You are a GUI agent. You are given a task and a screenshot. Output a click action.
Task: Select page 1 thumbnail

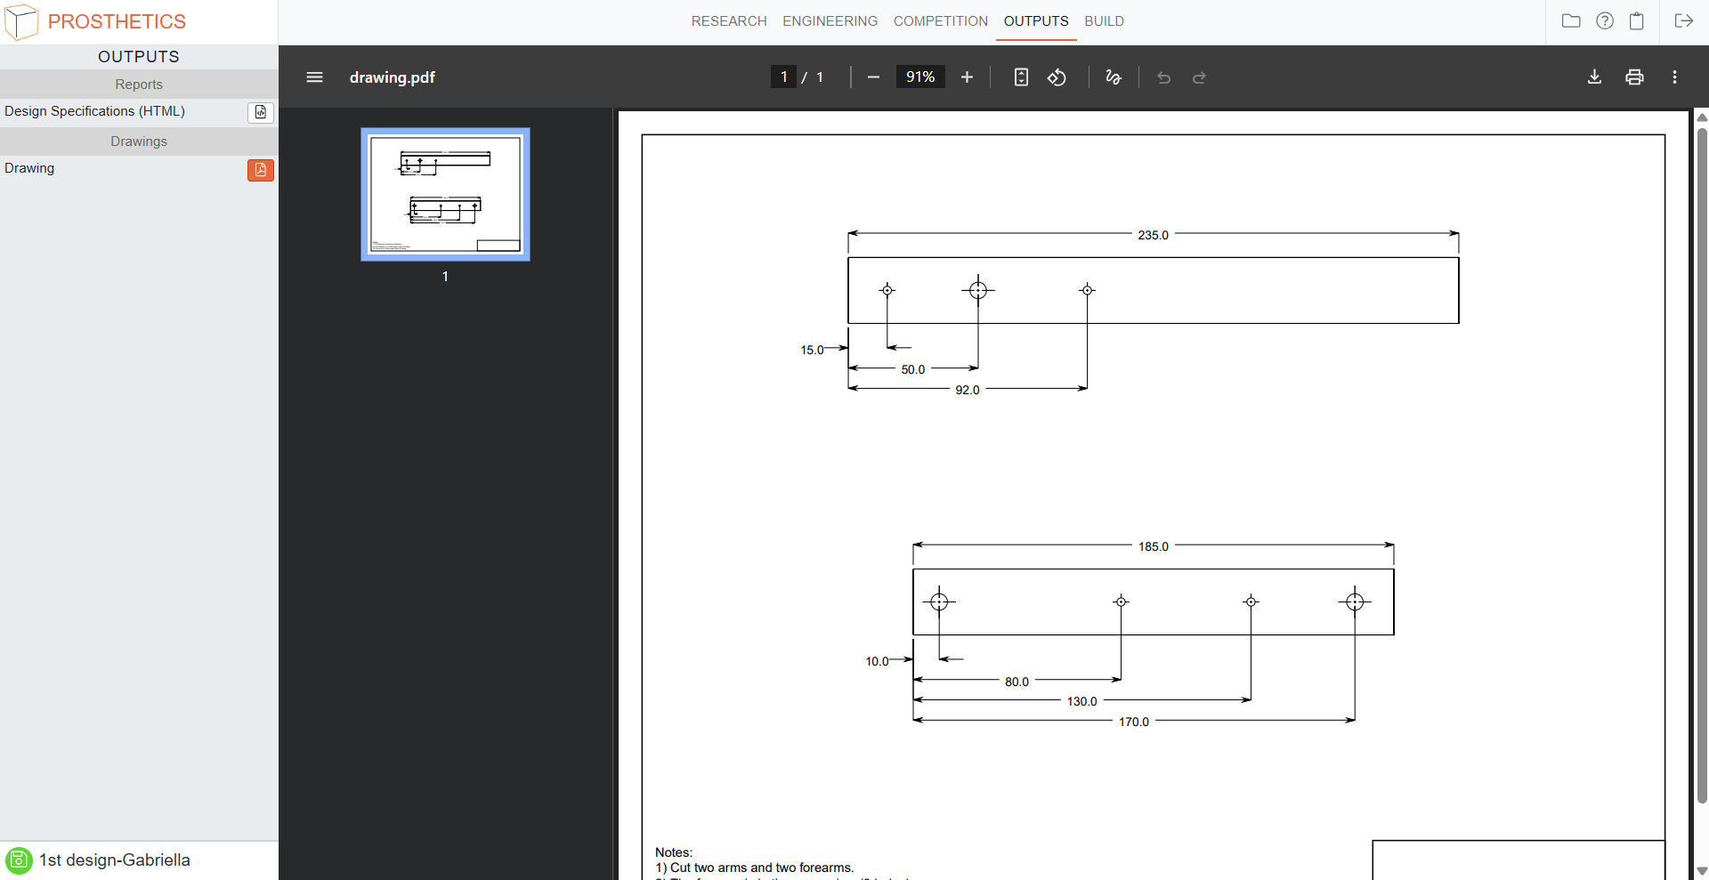[x=445, y=194]
